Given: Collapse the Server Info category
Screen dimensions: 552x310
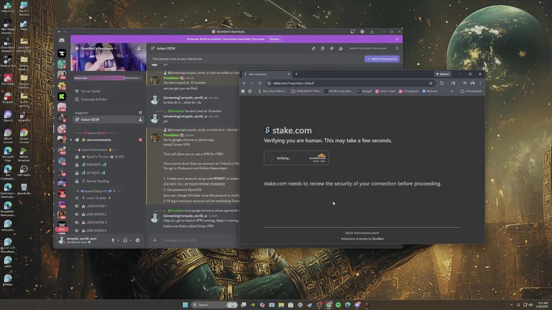Looking at the screenshot, I should tap(96, 133).
